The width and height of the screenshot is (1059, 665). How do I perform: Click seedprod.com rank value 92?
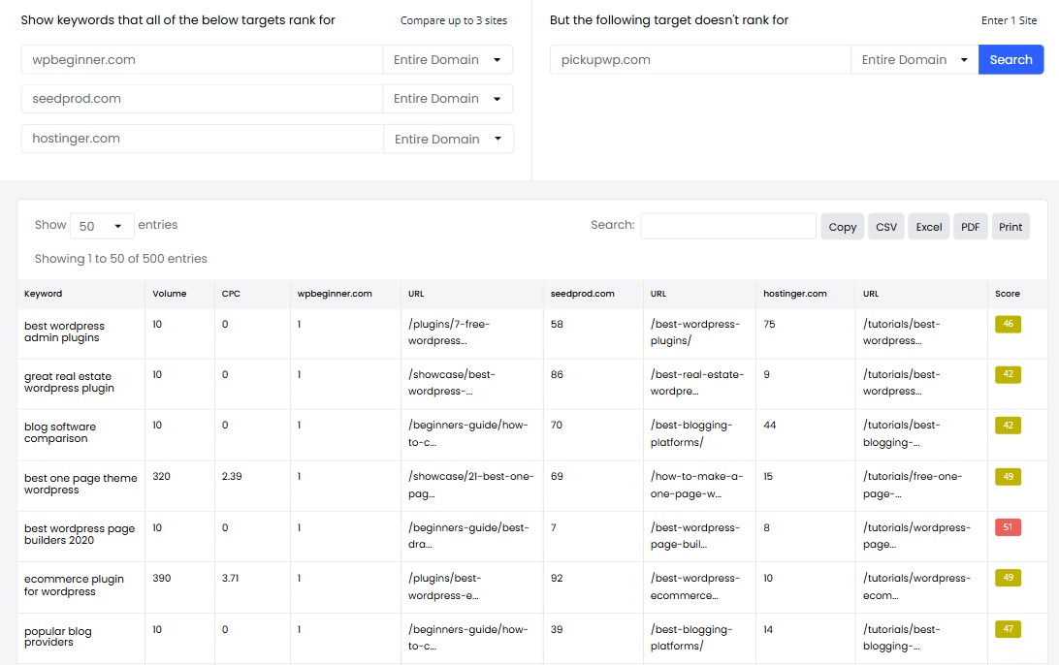coord(557,578)
